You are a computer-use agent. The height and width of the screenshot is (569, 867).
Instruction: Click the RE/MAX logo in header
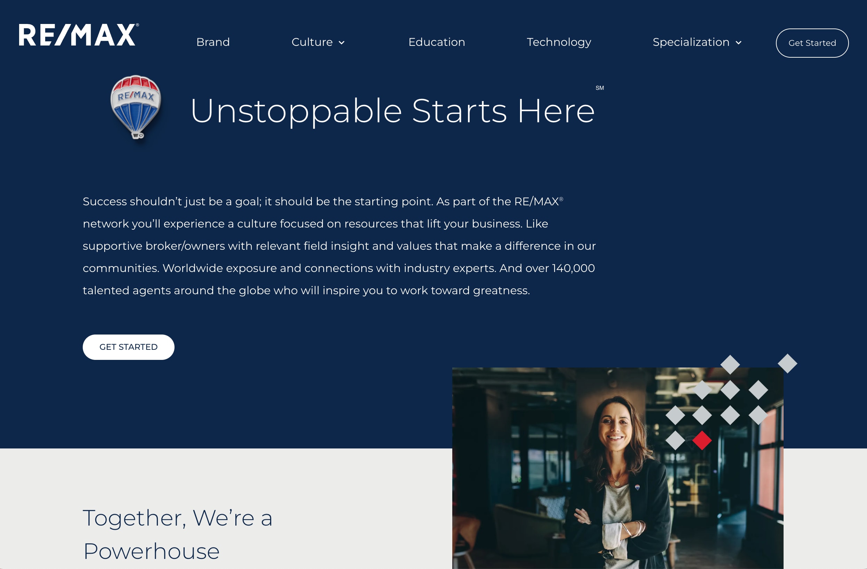tap(79, 35)
